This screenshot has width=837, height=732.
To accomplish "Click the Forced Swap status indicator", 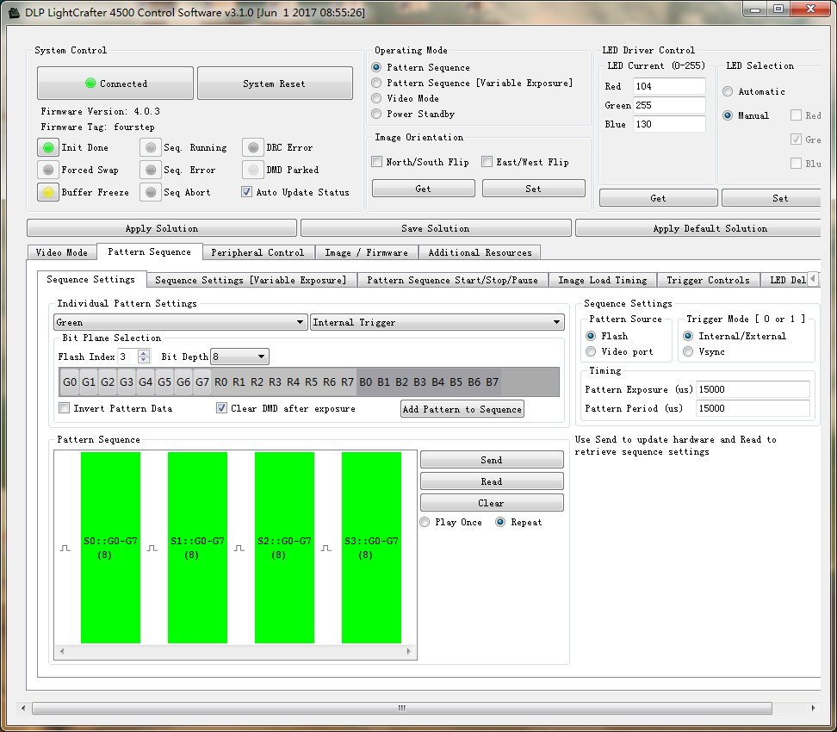I will [x=48, y=170].
